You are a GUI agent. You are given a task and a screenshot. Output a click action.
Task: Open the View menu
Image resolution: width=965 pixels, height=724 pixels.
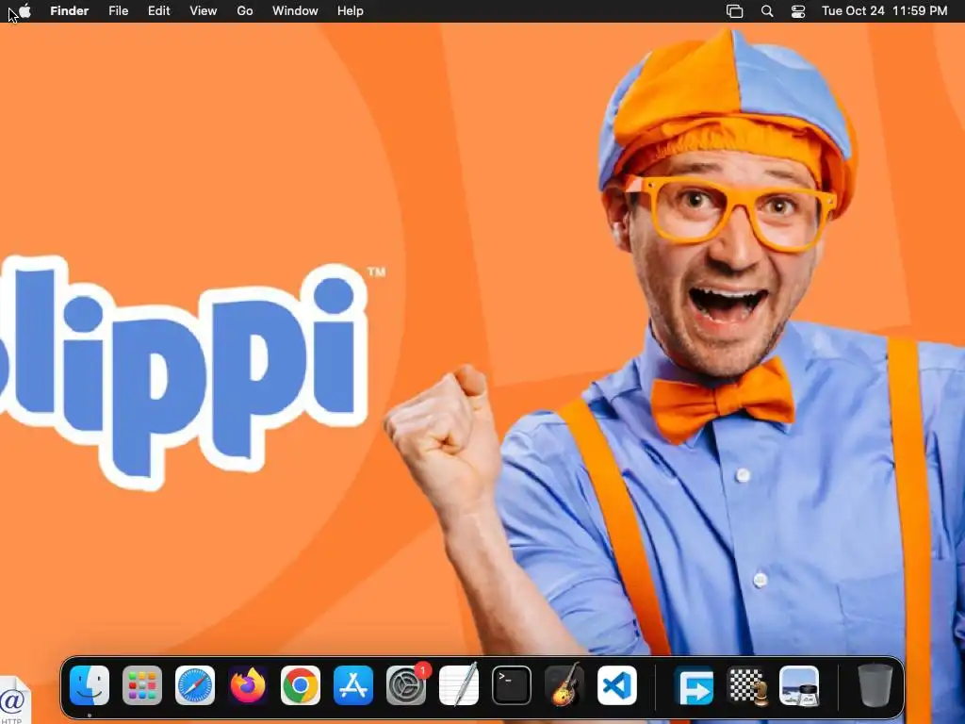pos(204,11)
